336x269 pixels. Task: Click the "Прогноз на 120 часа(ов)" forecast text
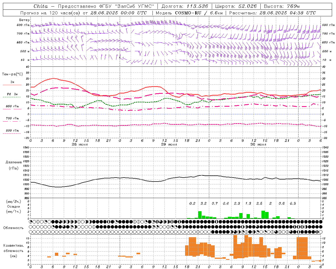coord(50,13)
